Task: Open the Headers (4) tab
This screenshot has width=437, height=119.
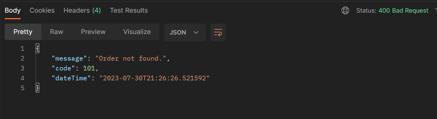Action: pos(82,10)
